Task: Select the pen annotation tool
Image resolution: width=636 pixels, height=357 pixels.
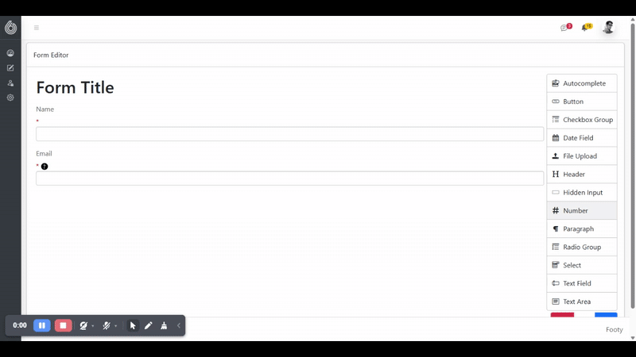Action: coord(149,325)
